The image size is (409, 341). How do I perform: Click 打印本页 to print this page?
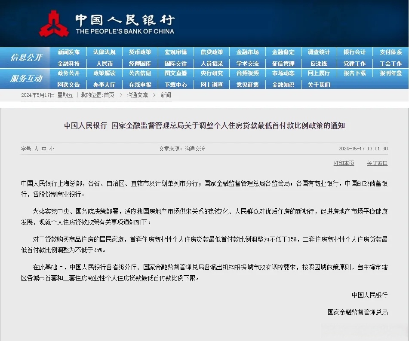coord(343,163)
